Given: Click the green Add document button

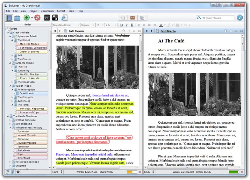Looking at the screenshot, I should tap(27, 18).
